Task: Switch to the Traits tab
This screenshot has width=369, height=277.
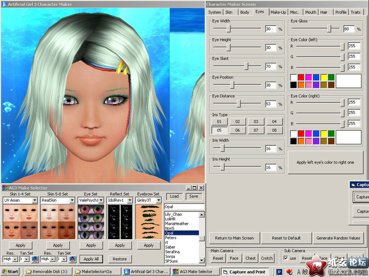Action: tap(356, 12)
